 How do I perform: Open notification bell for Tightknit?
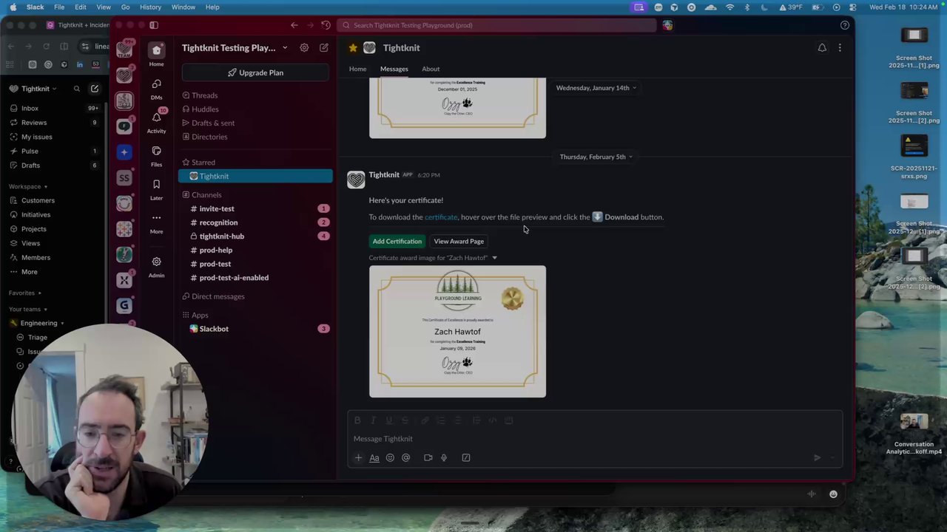822,47
